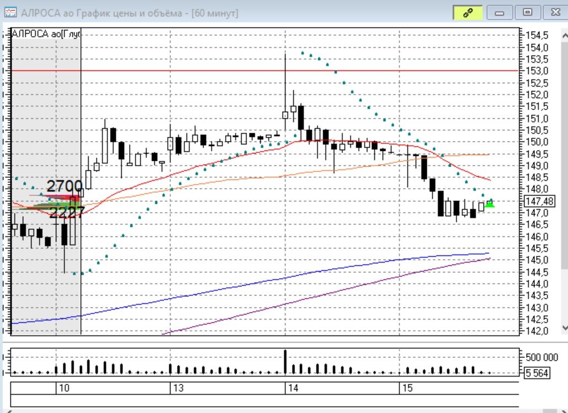Click the 500 000 volume axis label
Image resolution: width=568 pixels, height=413 pixels.
tap(541, 358)
